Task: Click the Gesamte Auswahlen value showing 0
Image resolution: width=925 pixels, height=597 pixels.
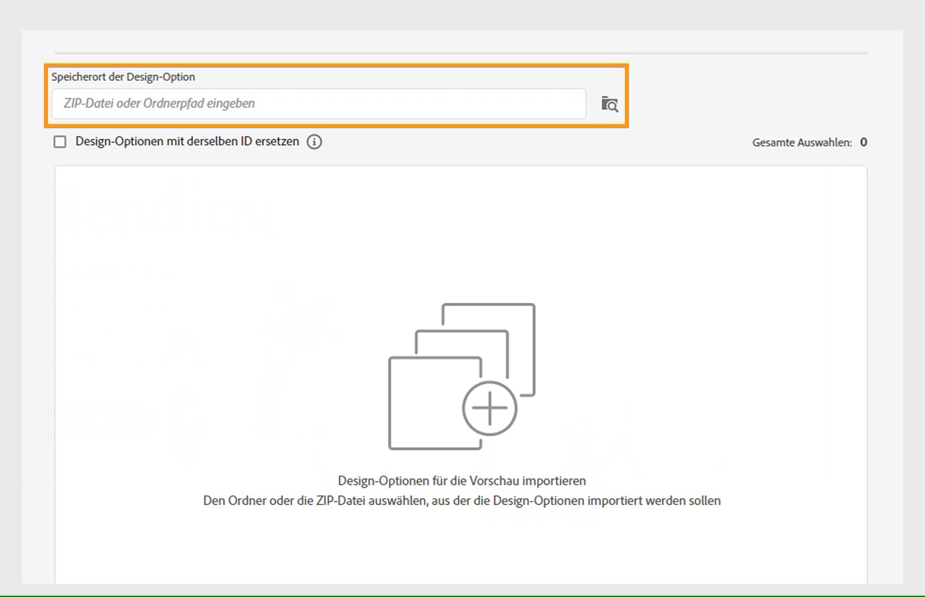Action: click(x=863, y=142)
